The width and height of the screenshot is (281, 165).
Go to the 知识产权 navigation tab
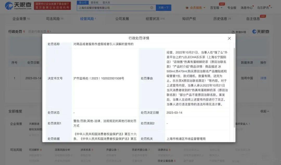(189, 19)
